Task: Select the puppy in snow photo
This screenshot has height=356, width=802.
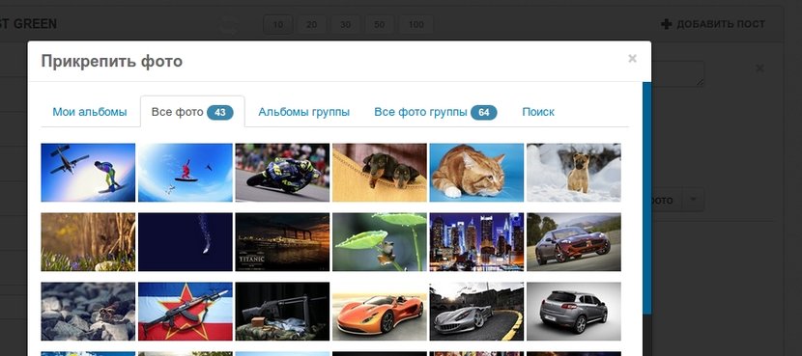Action: point(574,173)
